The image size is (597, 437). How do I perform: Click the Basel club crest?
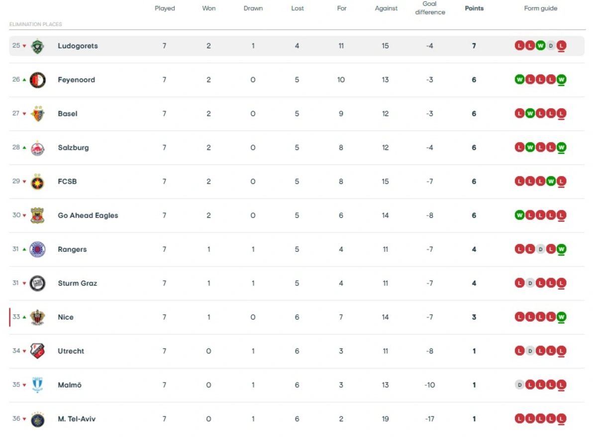(37, 114)
